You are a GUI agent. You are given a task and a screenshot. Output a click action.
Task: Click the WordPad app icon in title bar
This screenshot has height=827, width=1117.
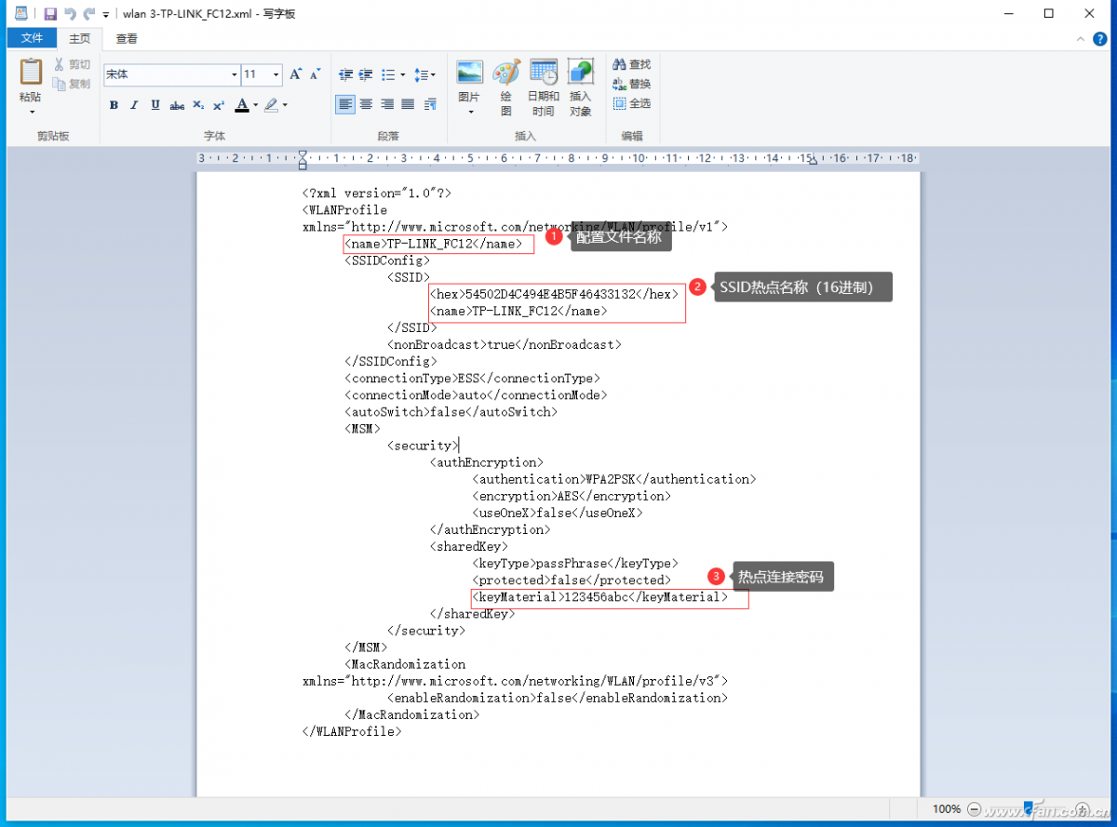(x=21, y=14)
